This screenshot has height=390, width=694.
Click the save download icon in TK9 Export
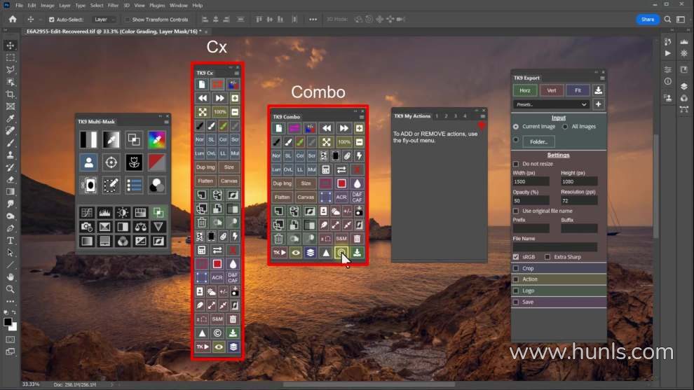[598, 90]
